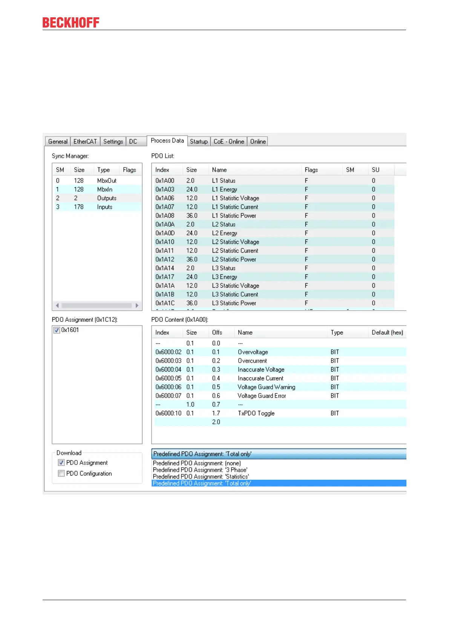Viewport: 449px width, 634px height.
Task: Click the PDO List SM column header
Action: [355, 170]
